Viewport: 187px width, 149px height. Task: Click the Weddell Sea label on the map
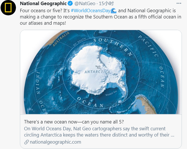(112, 94)
